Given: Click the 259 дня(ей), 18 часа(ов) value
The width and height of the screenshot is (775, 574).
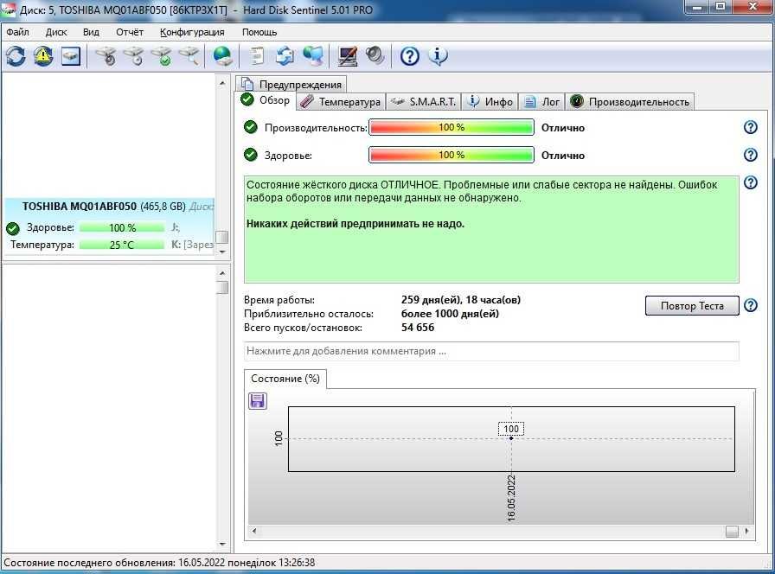Looking at the screenshot, I should pyautogui.click(x=461, y=300).
